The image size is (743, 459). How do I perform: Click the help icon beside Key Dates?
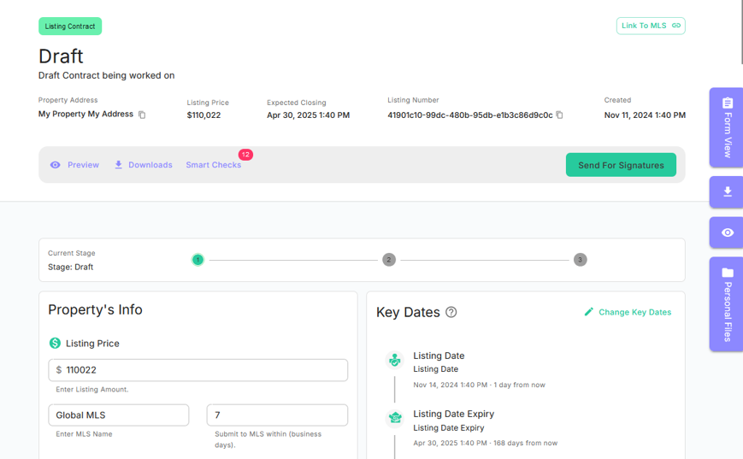(451, 312)
